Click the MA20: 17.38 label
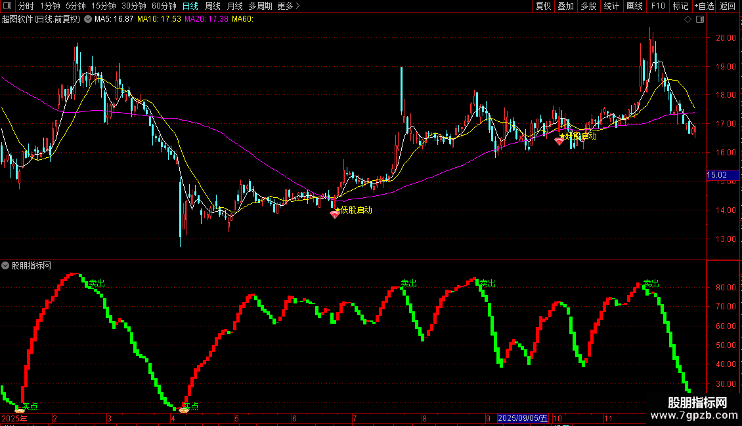Screen dimensions: 742x426 click(206, 20)
